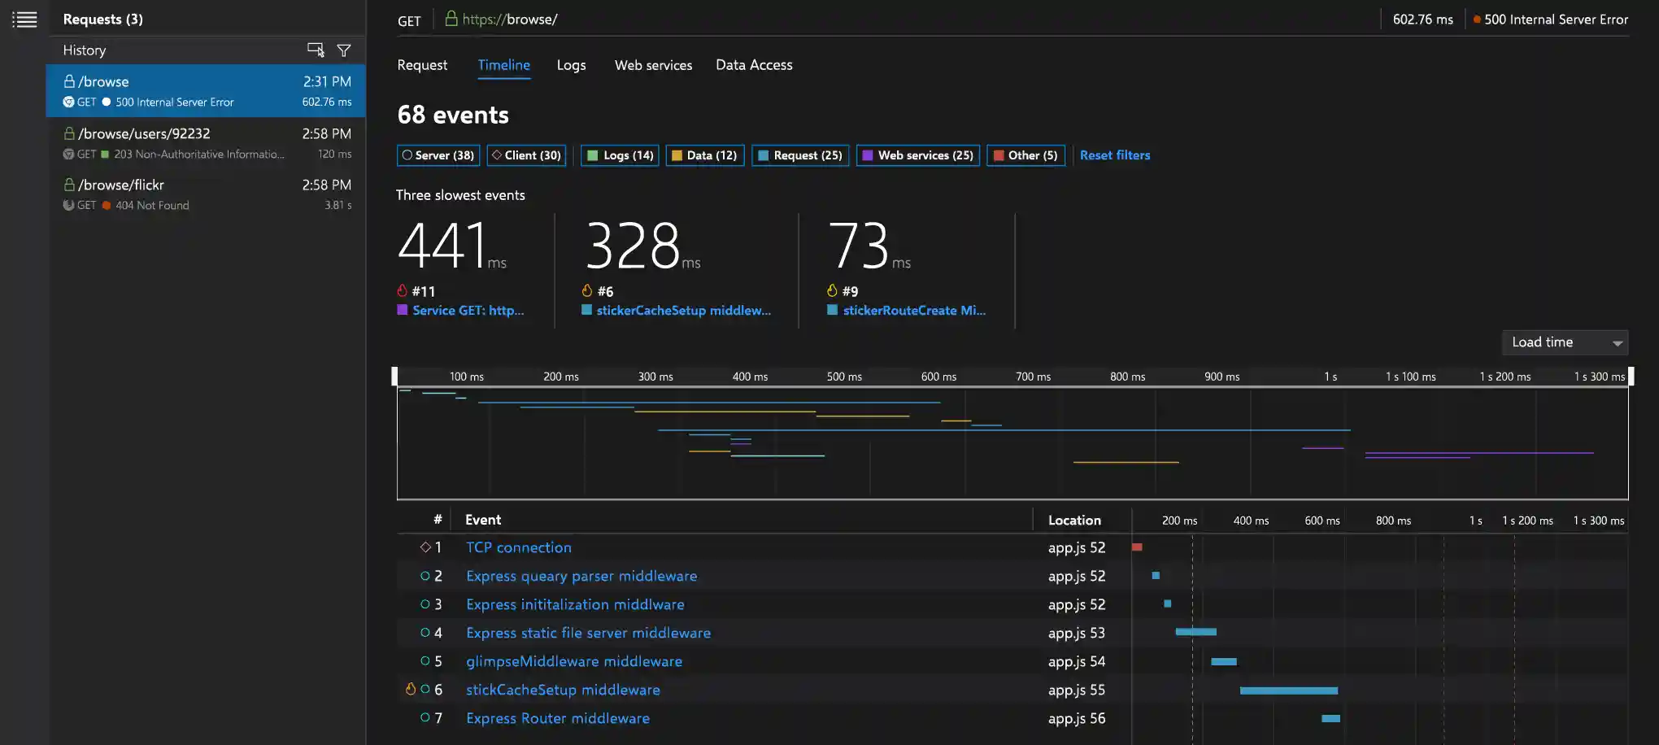This screenshot has height=745, width=1659.
Task: Disable the Web services (25) filter
Action: coord(917,155)
